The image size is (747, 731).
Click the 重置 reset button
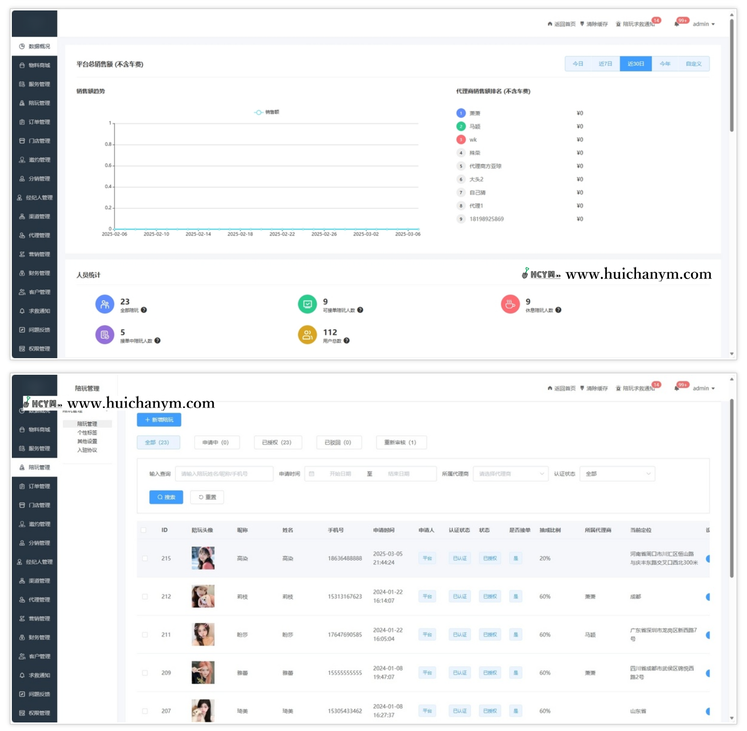[x=207, y=497]
